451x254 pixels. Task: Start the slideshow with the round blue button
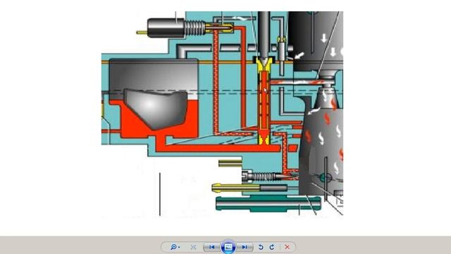point(228,247)
